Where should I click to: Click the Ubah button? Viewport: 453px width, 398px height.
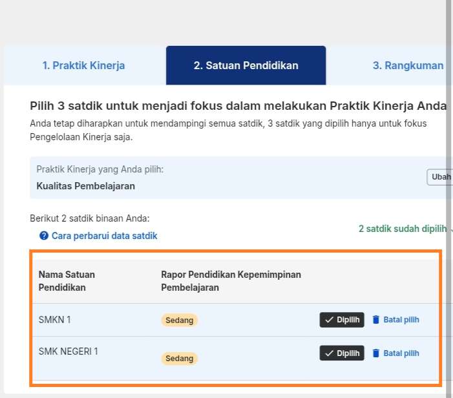pyautogui.click(x=439, y=177)
